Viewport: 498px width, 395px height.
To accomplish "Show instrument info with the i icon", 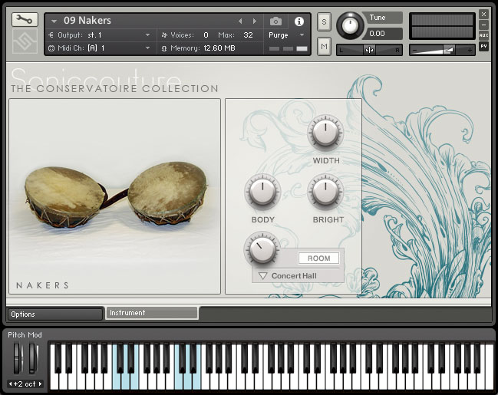I will coord(298,21).
